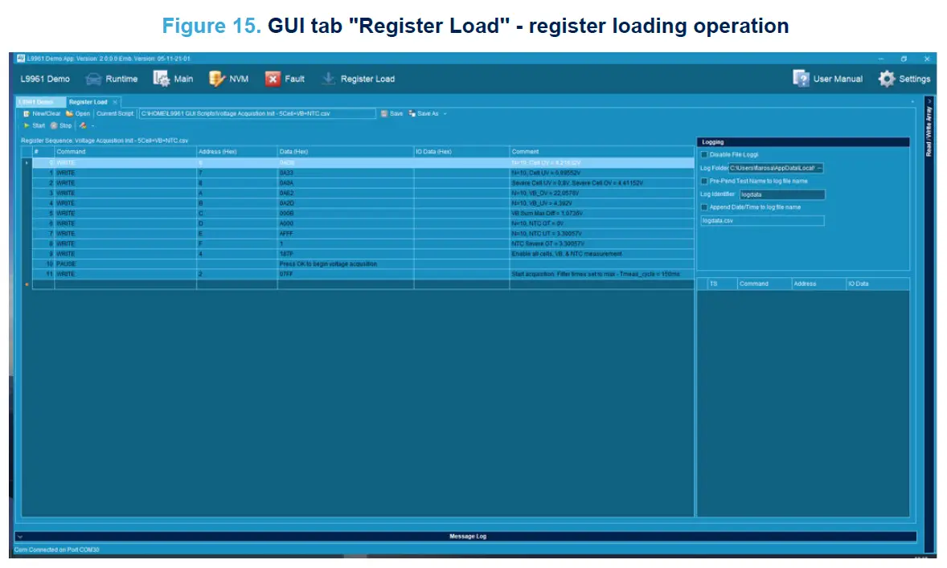947x568 pixels.
Task: Open the Settings gear icon
Action: point(887,79)
